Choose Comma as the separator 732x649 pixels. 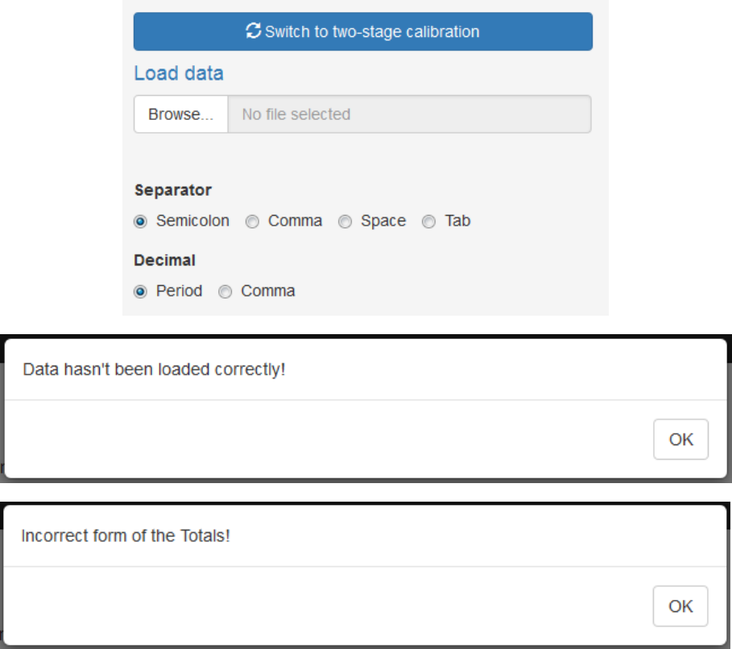(252, 221)
